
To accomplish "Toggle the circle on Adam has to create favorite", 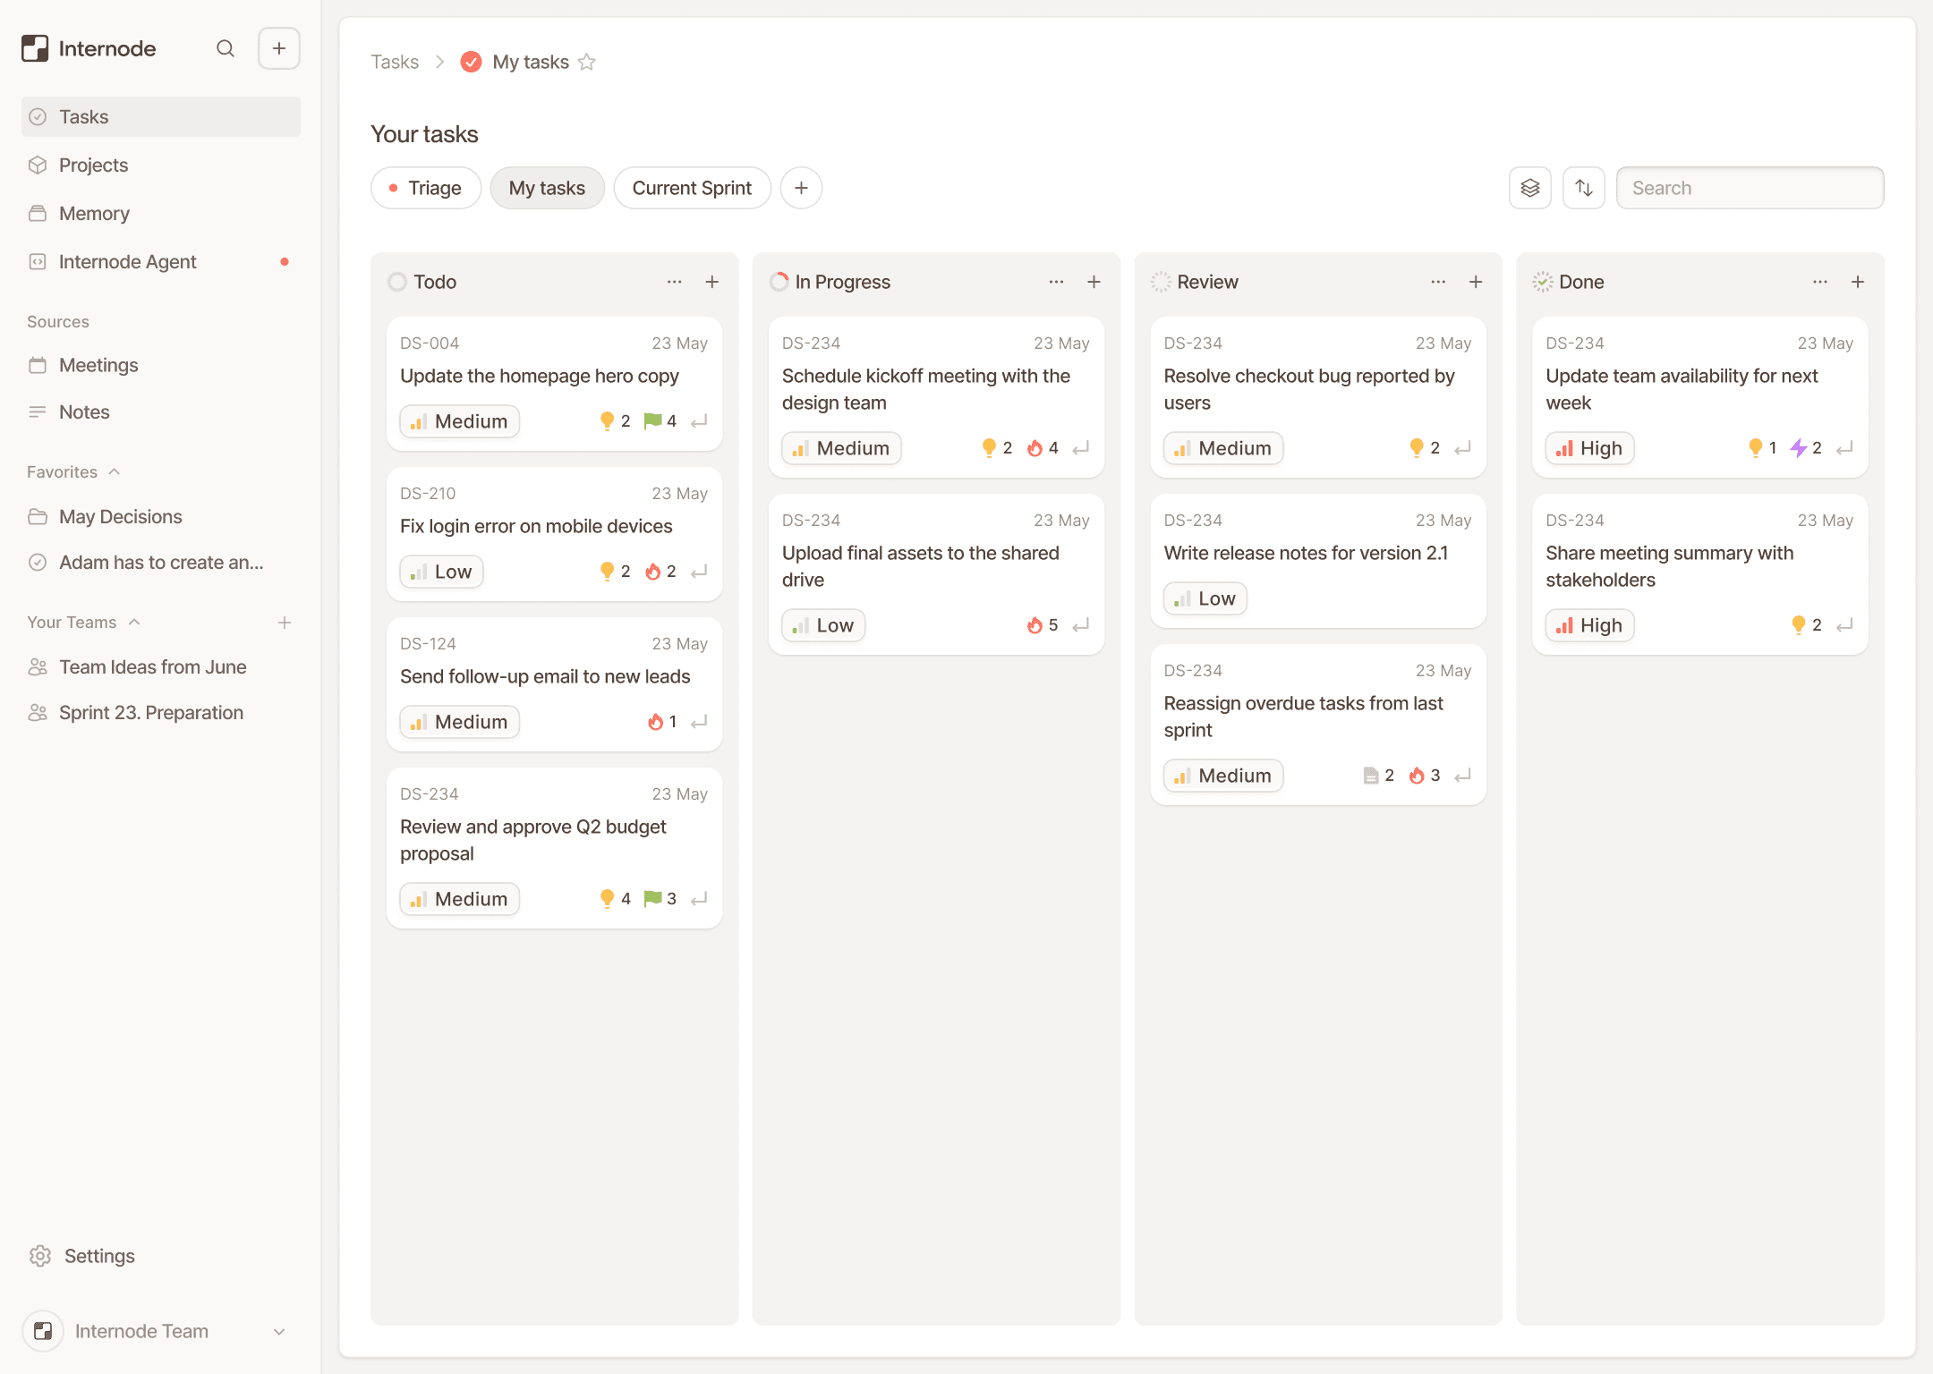I will (38, 563).
